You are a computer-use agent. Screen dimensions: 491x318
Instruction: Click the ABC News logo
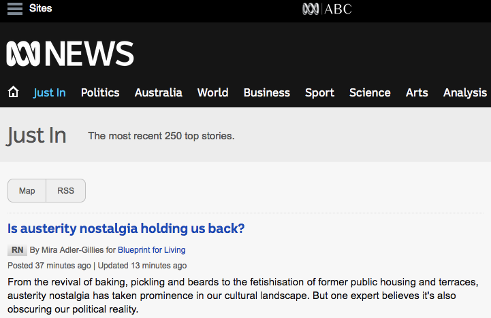70,53
